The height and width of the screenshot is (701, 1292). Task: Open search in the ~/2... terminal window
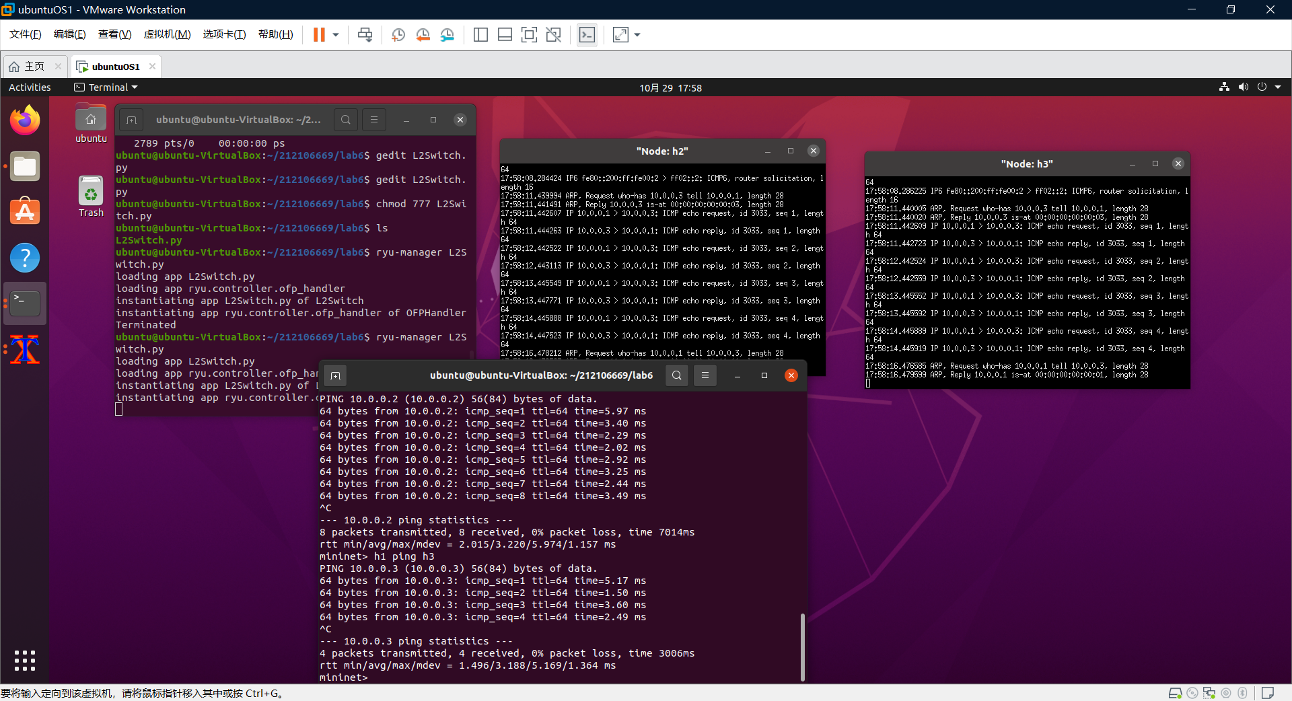346,120
